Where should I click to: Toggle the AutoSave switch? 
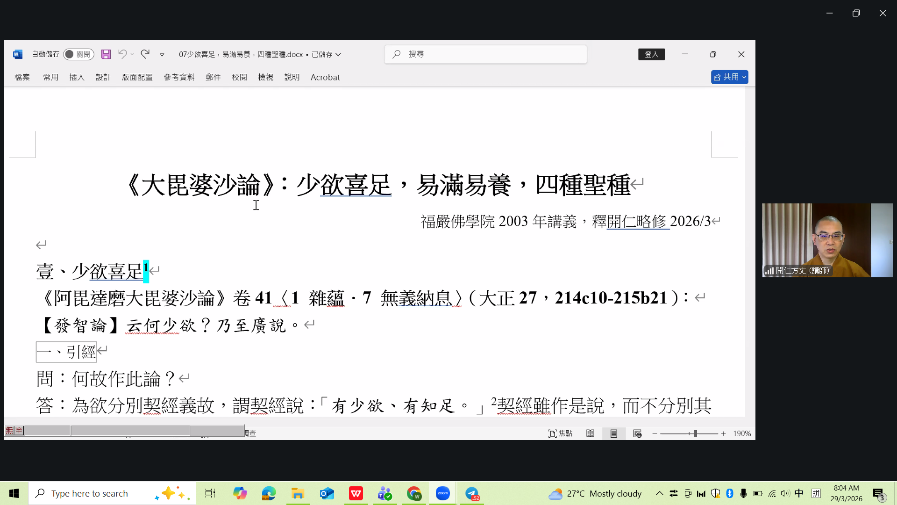[x=78, y=54]
